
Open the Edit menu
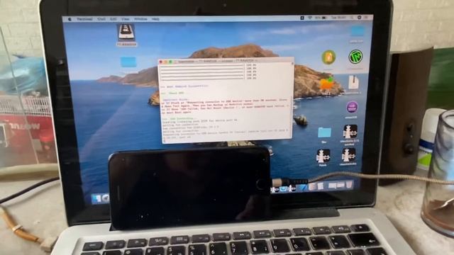pos(113,19)
